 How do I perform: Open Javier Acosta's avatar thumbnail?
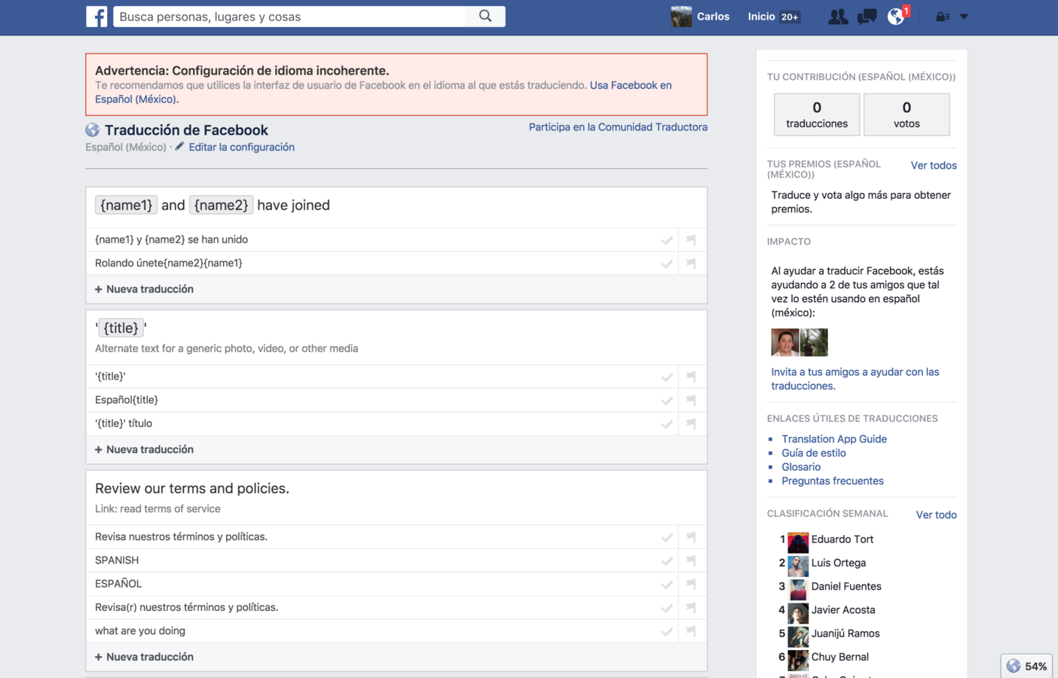[x=798, y=612]
